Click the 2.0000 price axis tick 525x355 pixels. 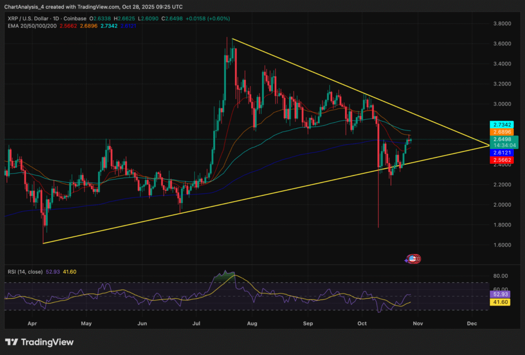(x=502, y=205)
